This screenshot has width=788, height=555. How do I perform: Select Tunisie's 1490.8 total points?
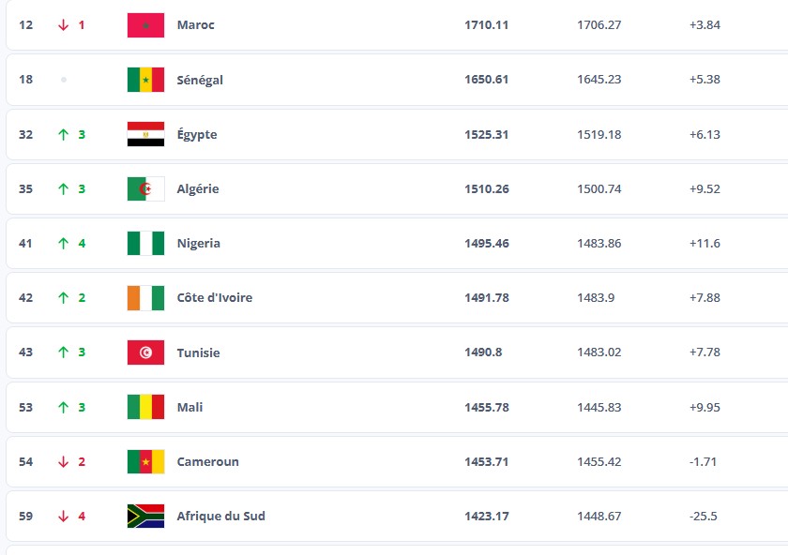coord(482,352)
